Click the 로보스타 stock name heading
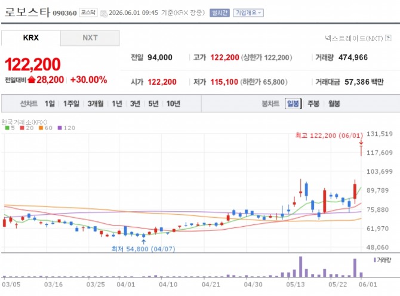This screenshot has width=400, height=296. pyautogui.click(x=27, y=12)
